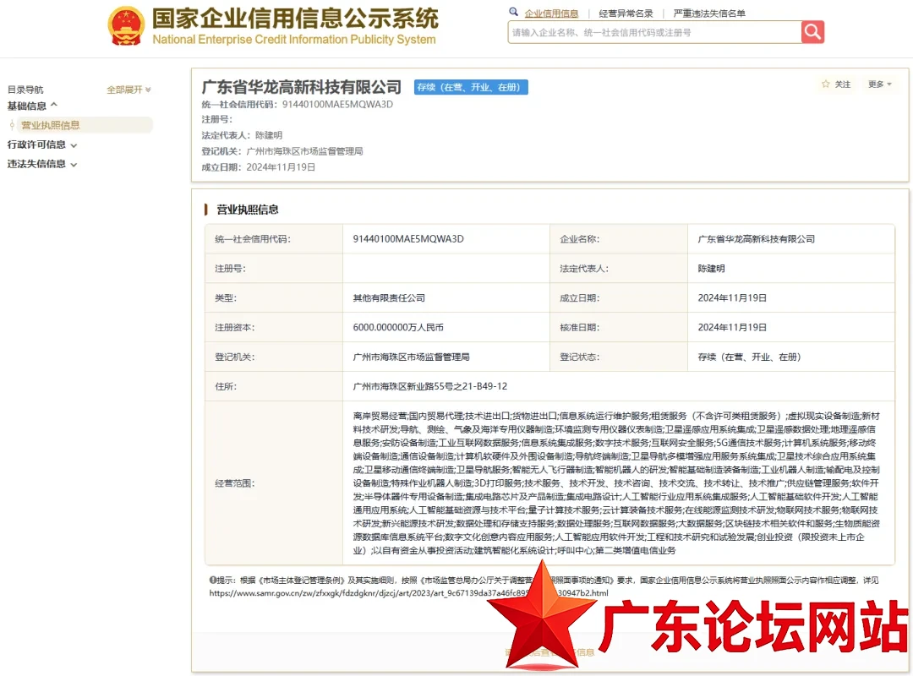
Task: Focus the enterprise name search input field
Action: click(654, 33)
